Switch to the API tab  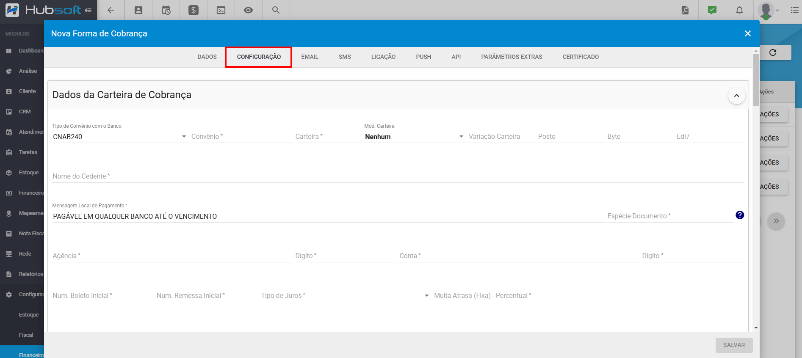[456, 57]
